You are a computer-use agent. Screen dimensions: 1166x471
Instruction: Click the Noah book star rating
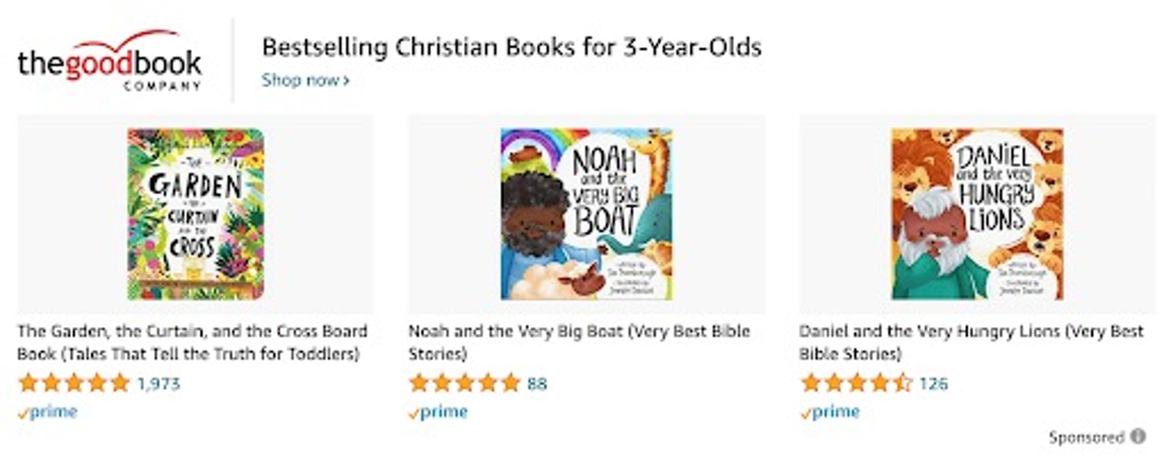coord(465,383)
